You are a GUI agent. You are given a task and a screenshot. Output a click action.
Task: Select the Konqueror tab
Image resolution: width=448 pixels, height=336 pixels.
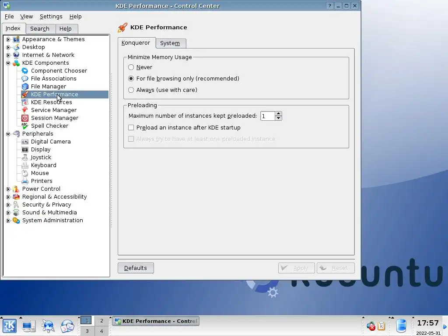point(136,43)
